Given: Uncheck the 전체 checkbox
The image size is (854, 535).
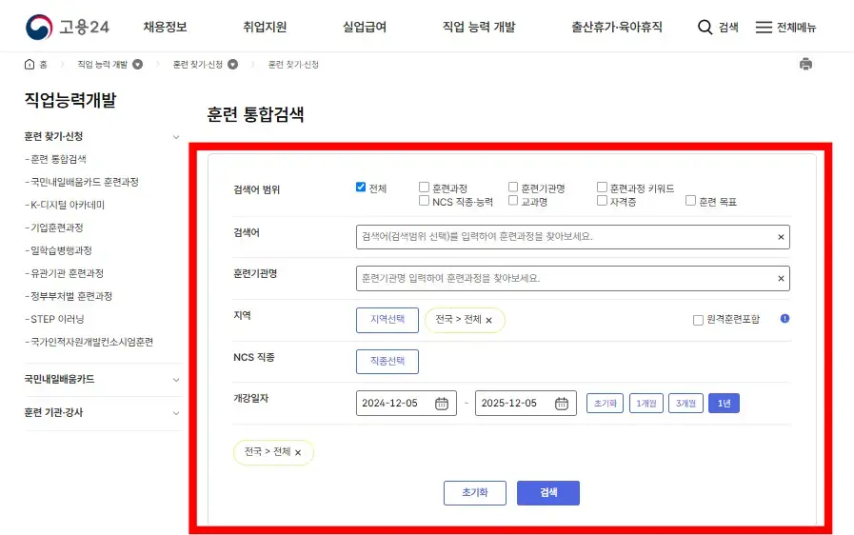Looking at the screenshot, I should 361,187.
